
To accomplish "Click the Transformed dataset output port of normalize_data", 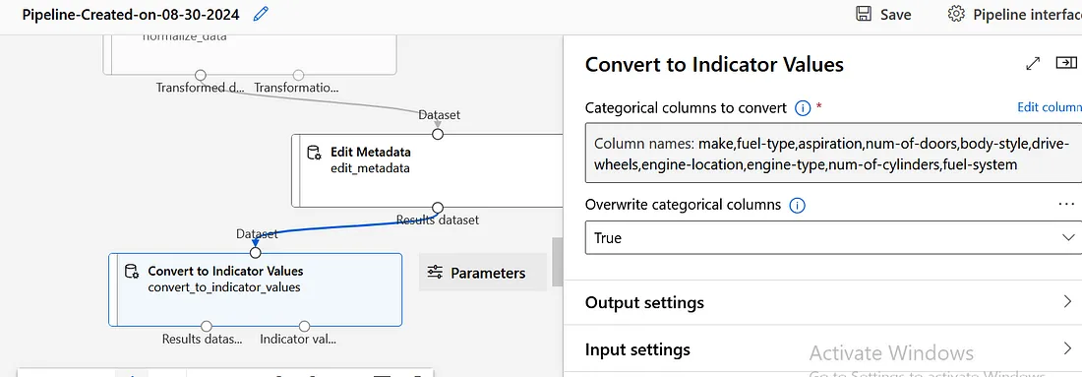I will [x=201, y=75].
